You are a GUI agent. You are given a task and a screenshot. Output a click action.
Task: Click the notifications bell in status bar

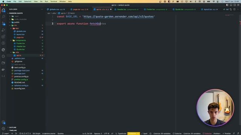(238, 133)
